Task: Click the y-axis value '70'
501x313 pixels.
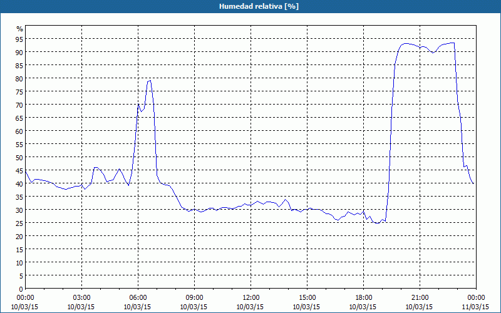Action: [x=19, y=105]
